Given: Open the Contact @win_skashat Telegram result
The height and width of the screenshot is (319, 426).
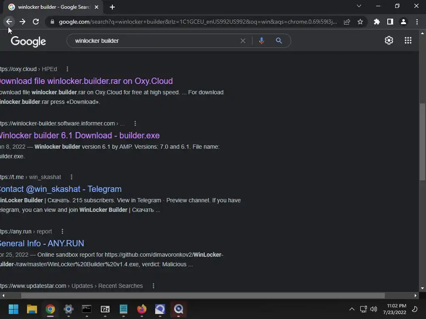Looking at the screenshot, I should 61,189.
